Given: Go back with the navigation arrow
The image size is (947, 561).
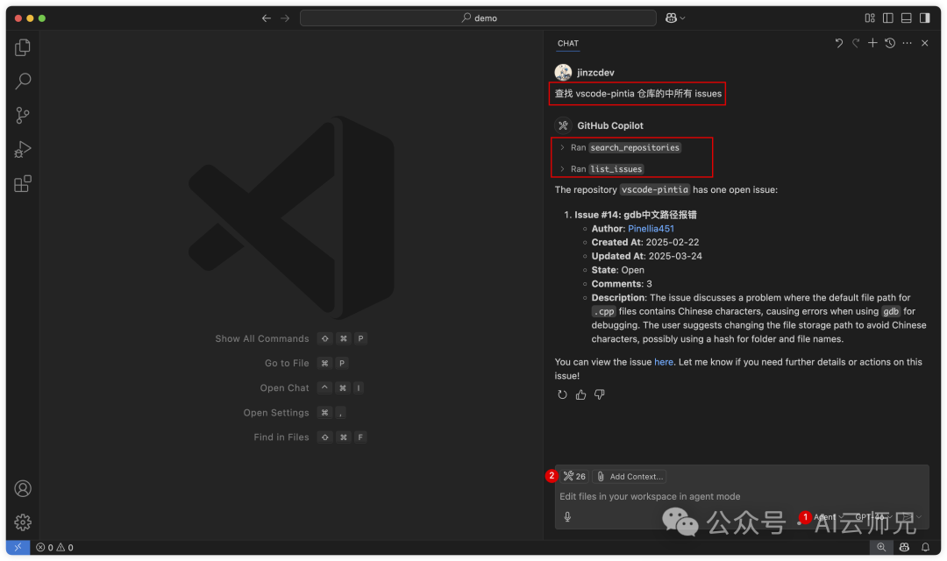Looking at the screenshot, I should point(267,18).
